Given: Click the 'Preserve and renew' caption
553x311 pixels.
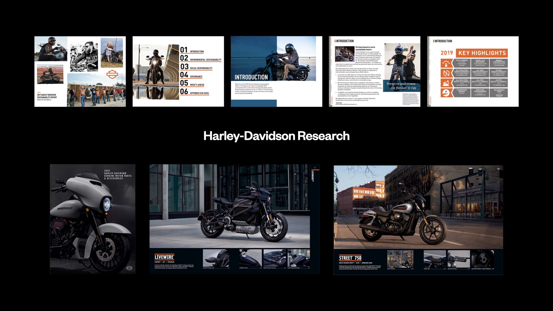Looking at the screenshot, I should coord(402,86).
